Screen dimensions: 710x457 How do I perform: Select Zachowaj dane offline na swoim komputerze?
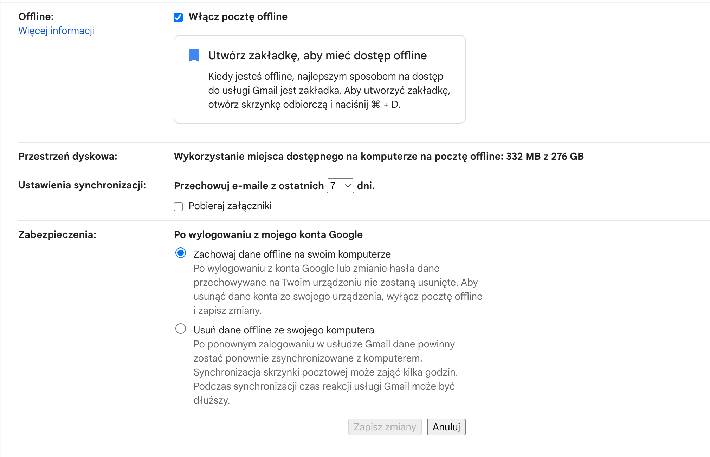pyautogui.click(x=181, y=253)
